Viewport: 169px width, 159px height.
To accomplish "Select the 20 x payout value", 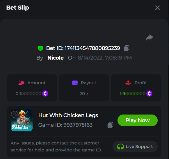I will point(84,94).
